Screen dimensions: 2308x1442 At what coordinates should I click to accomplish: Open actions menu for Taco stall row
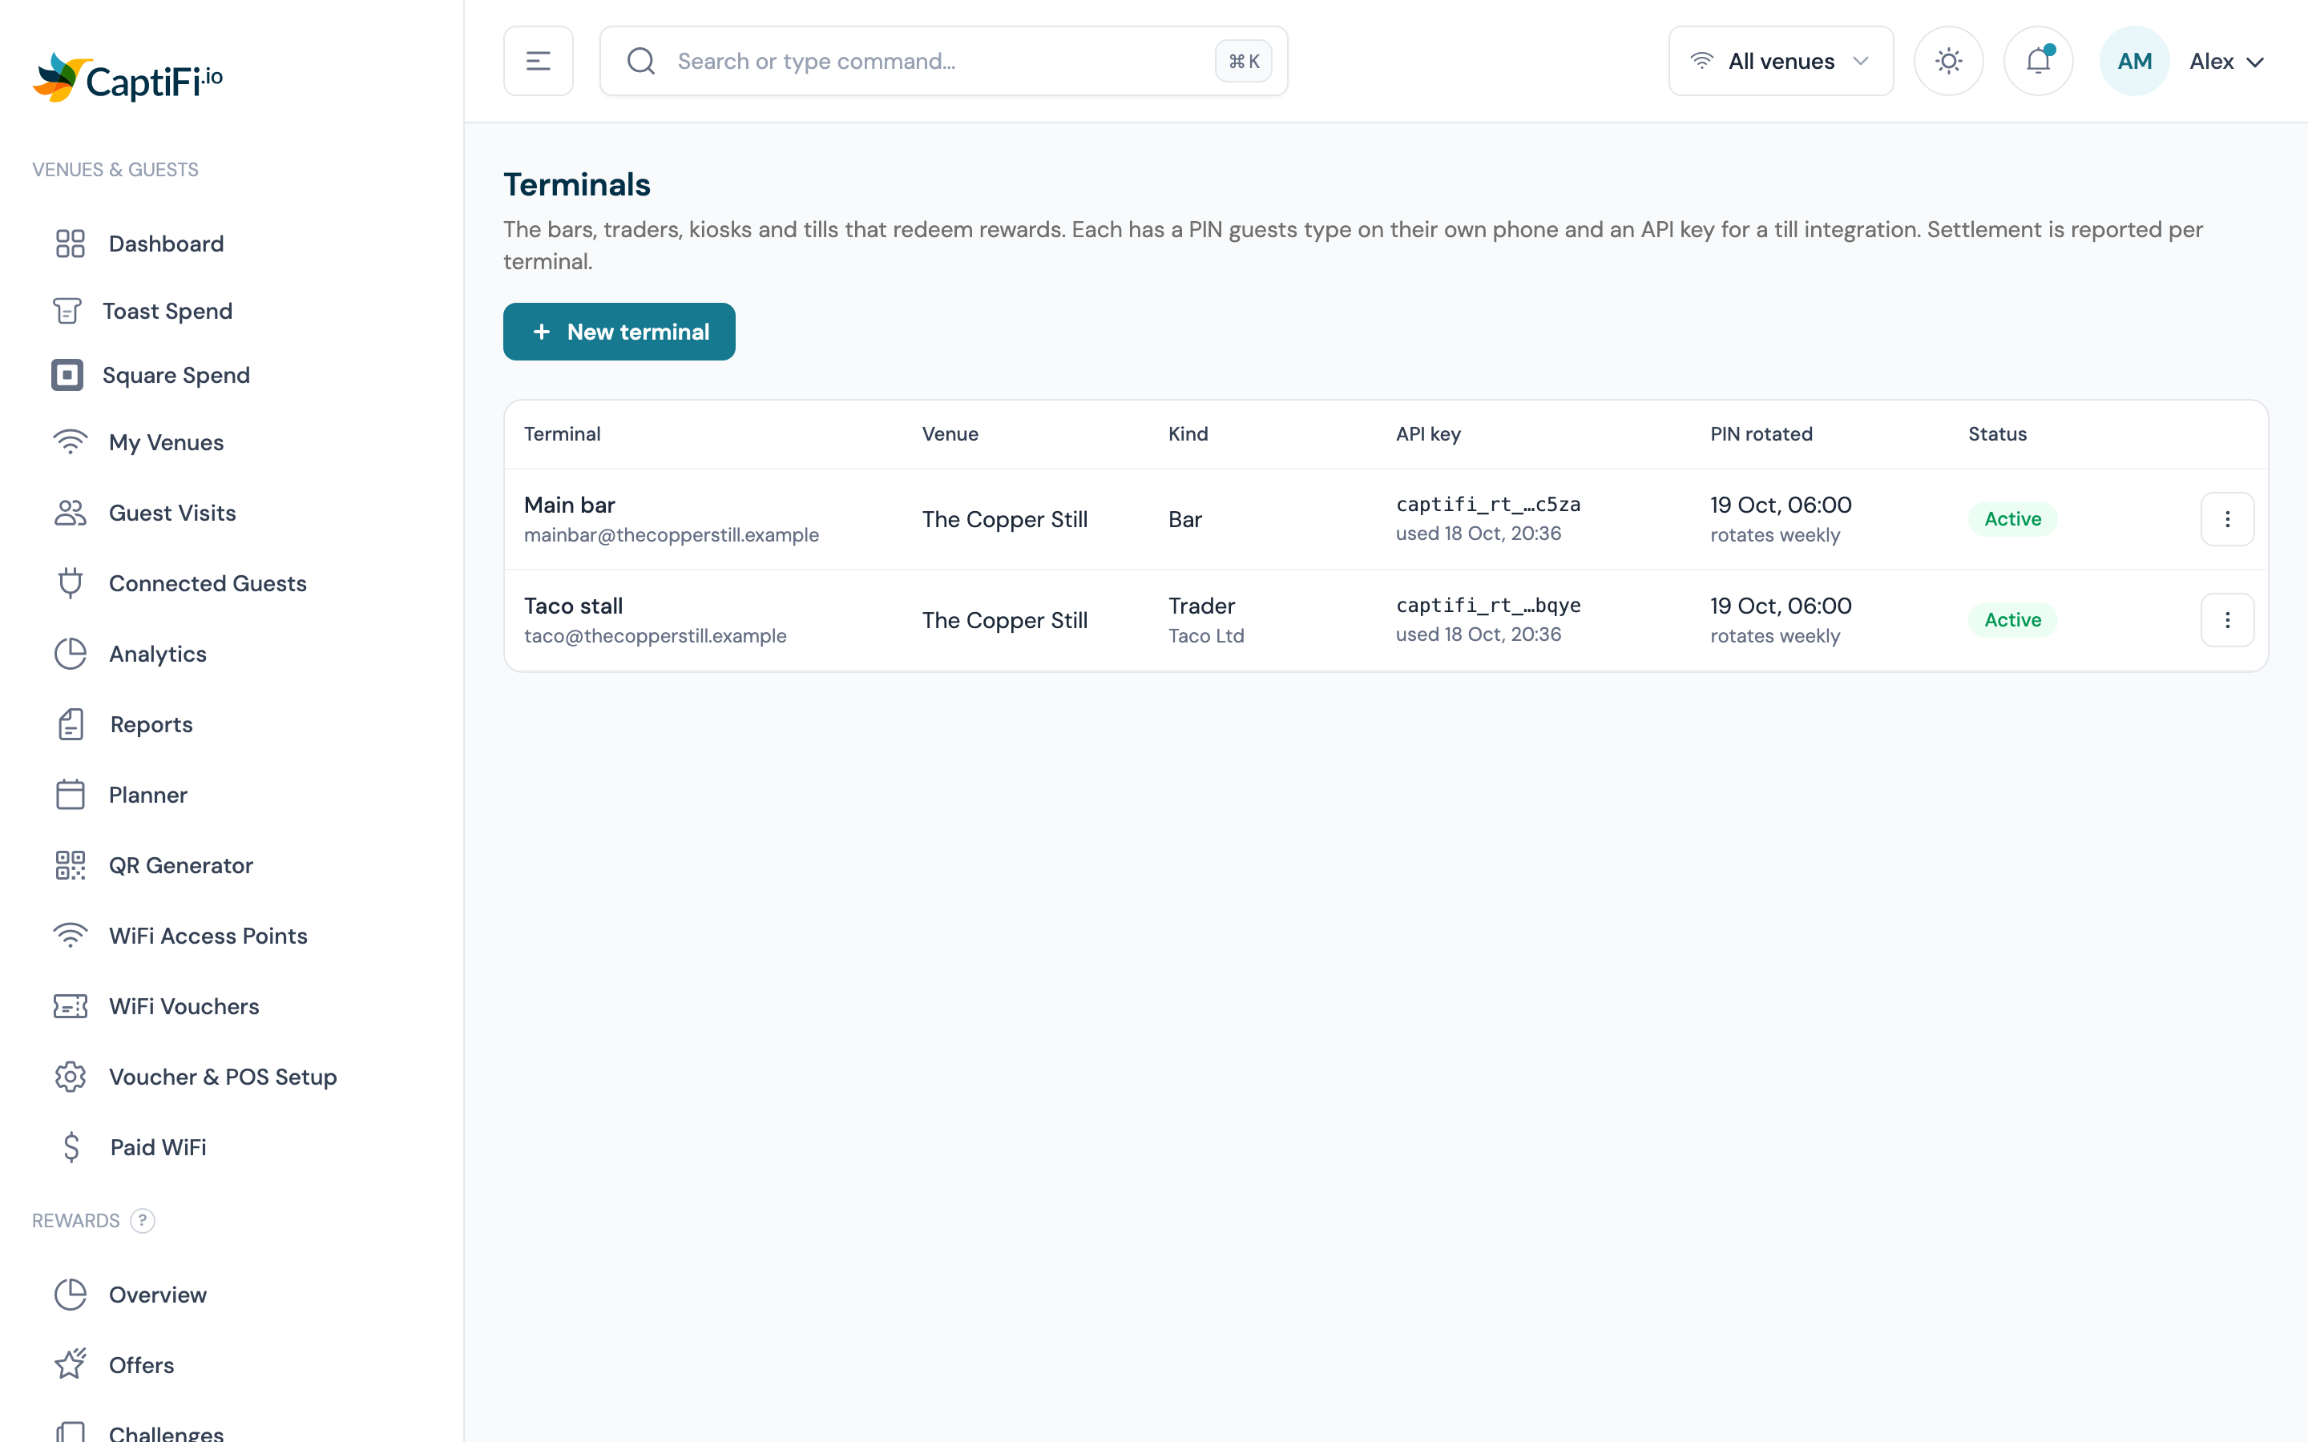[x=2227, y=620]
